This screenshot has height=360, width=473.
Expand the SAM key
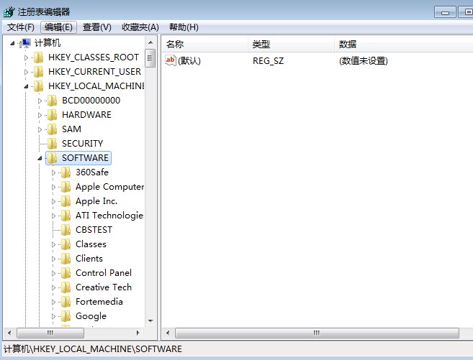[x=40, y=129]
